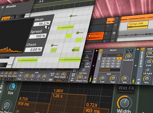Toggle the eye icon on DELAY-1

[x=95, y=79]
